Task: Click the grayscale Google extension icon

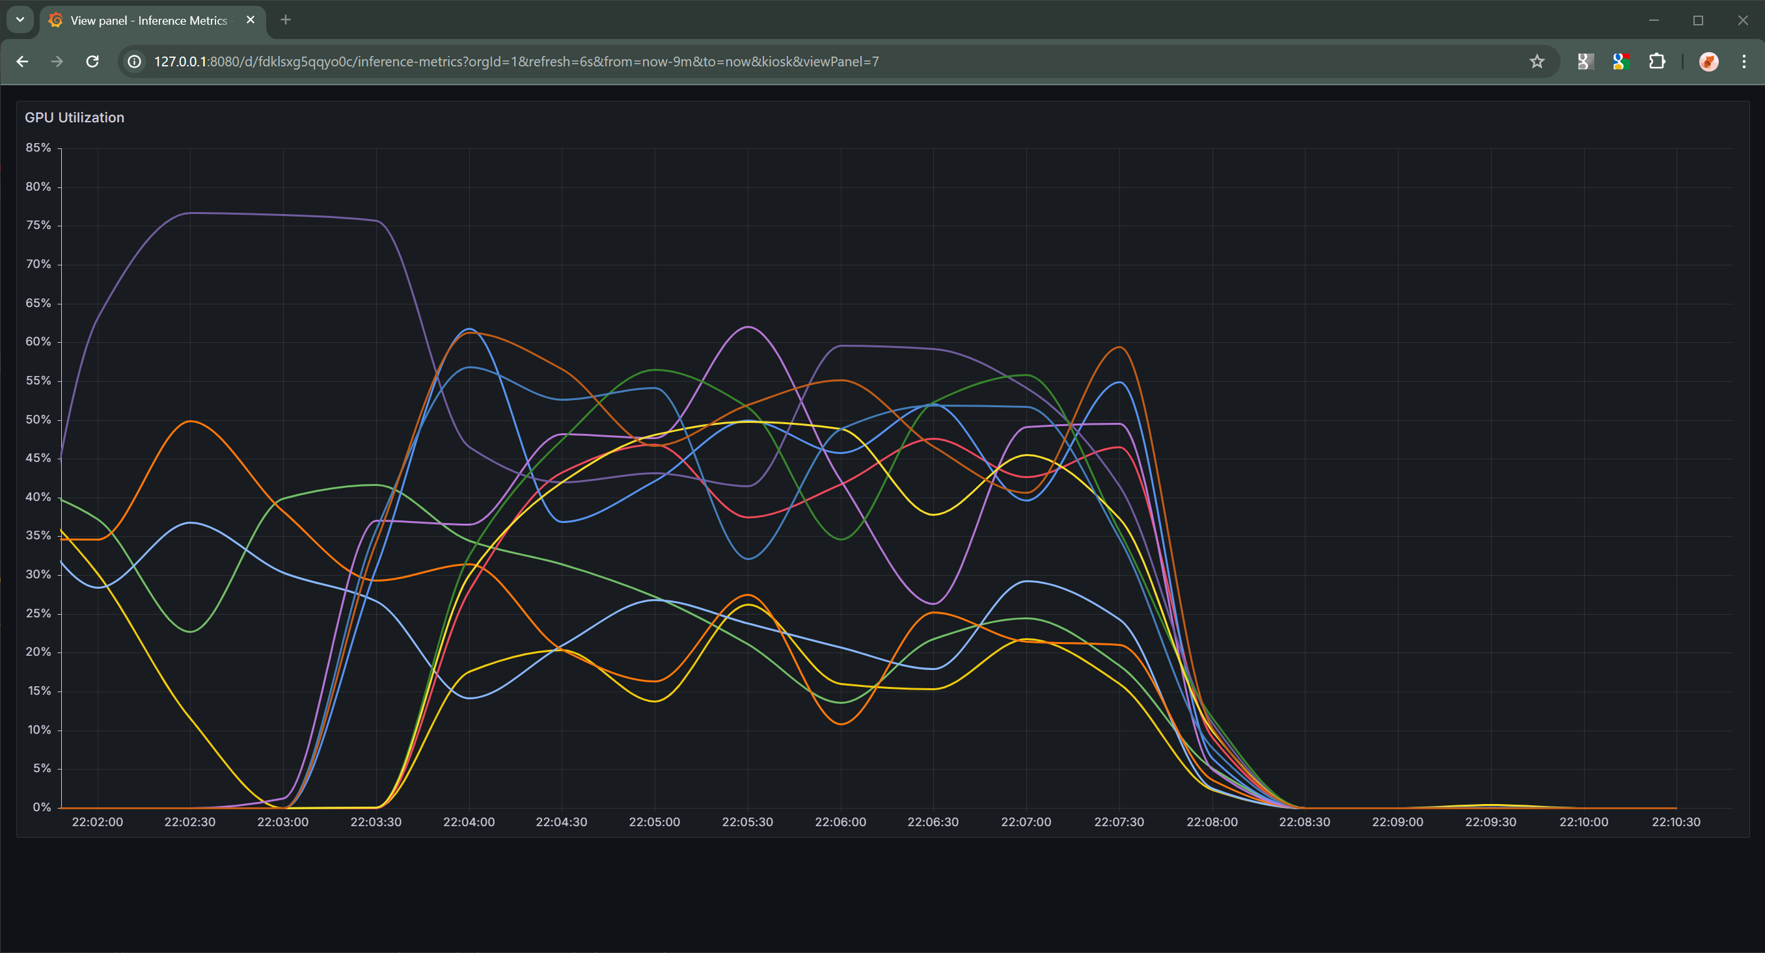Action: (1584, 61)
